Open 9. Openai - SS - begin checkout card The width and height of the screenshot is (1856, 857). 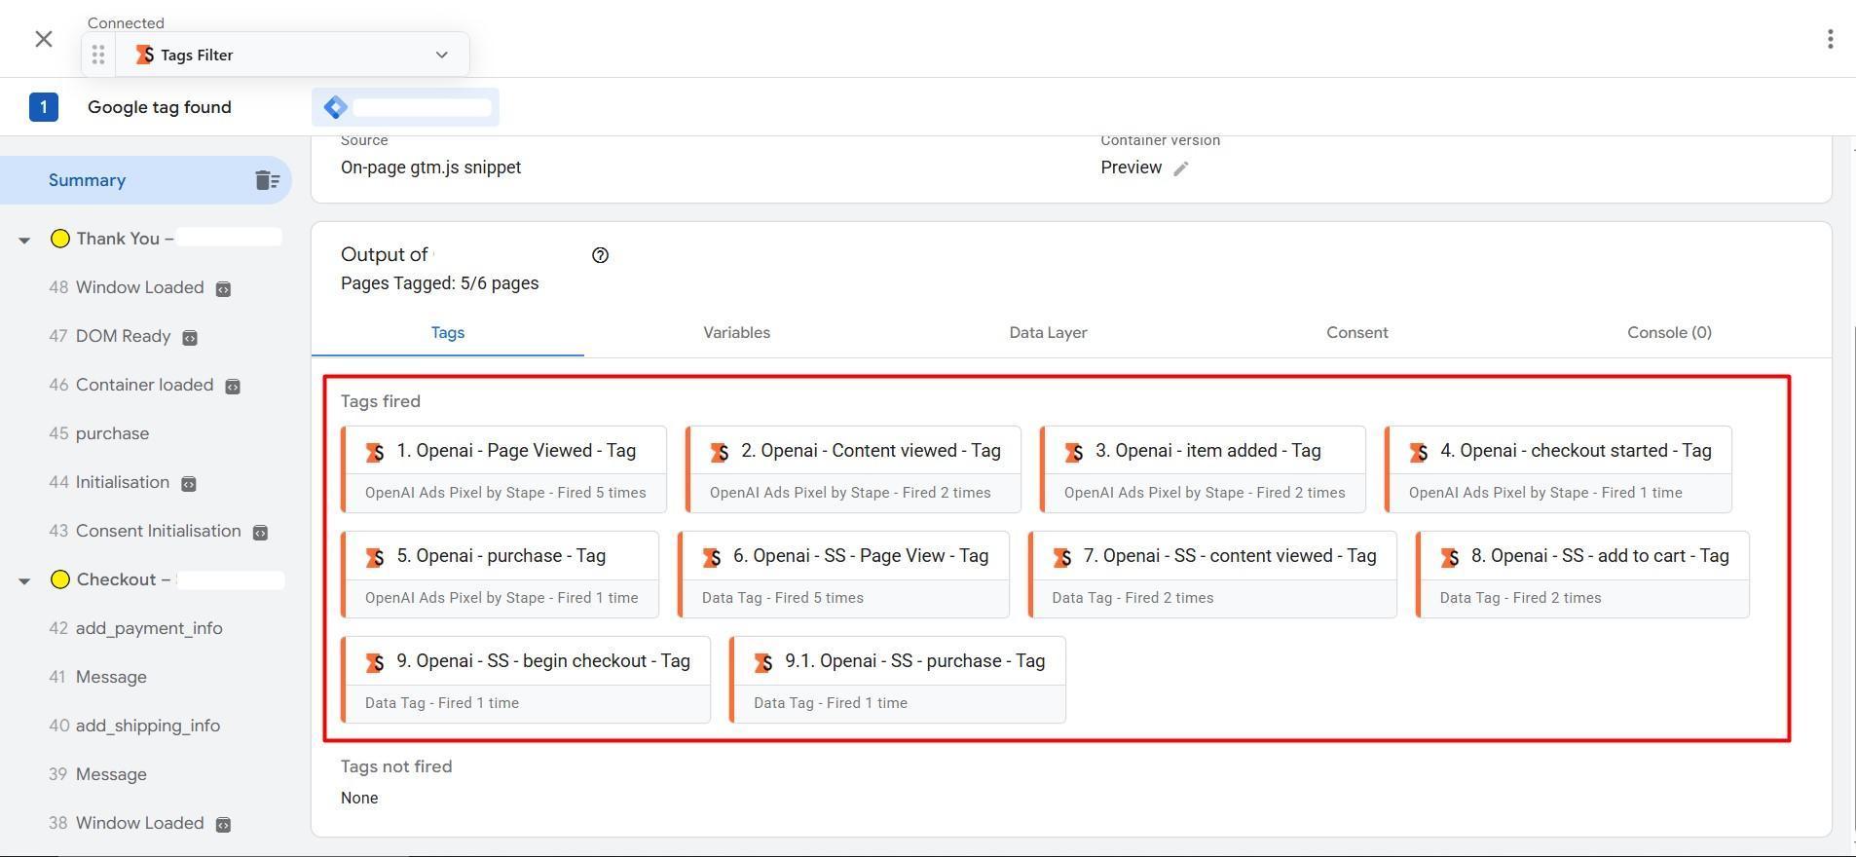pyautogui.click(x=526, y=680)
